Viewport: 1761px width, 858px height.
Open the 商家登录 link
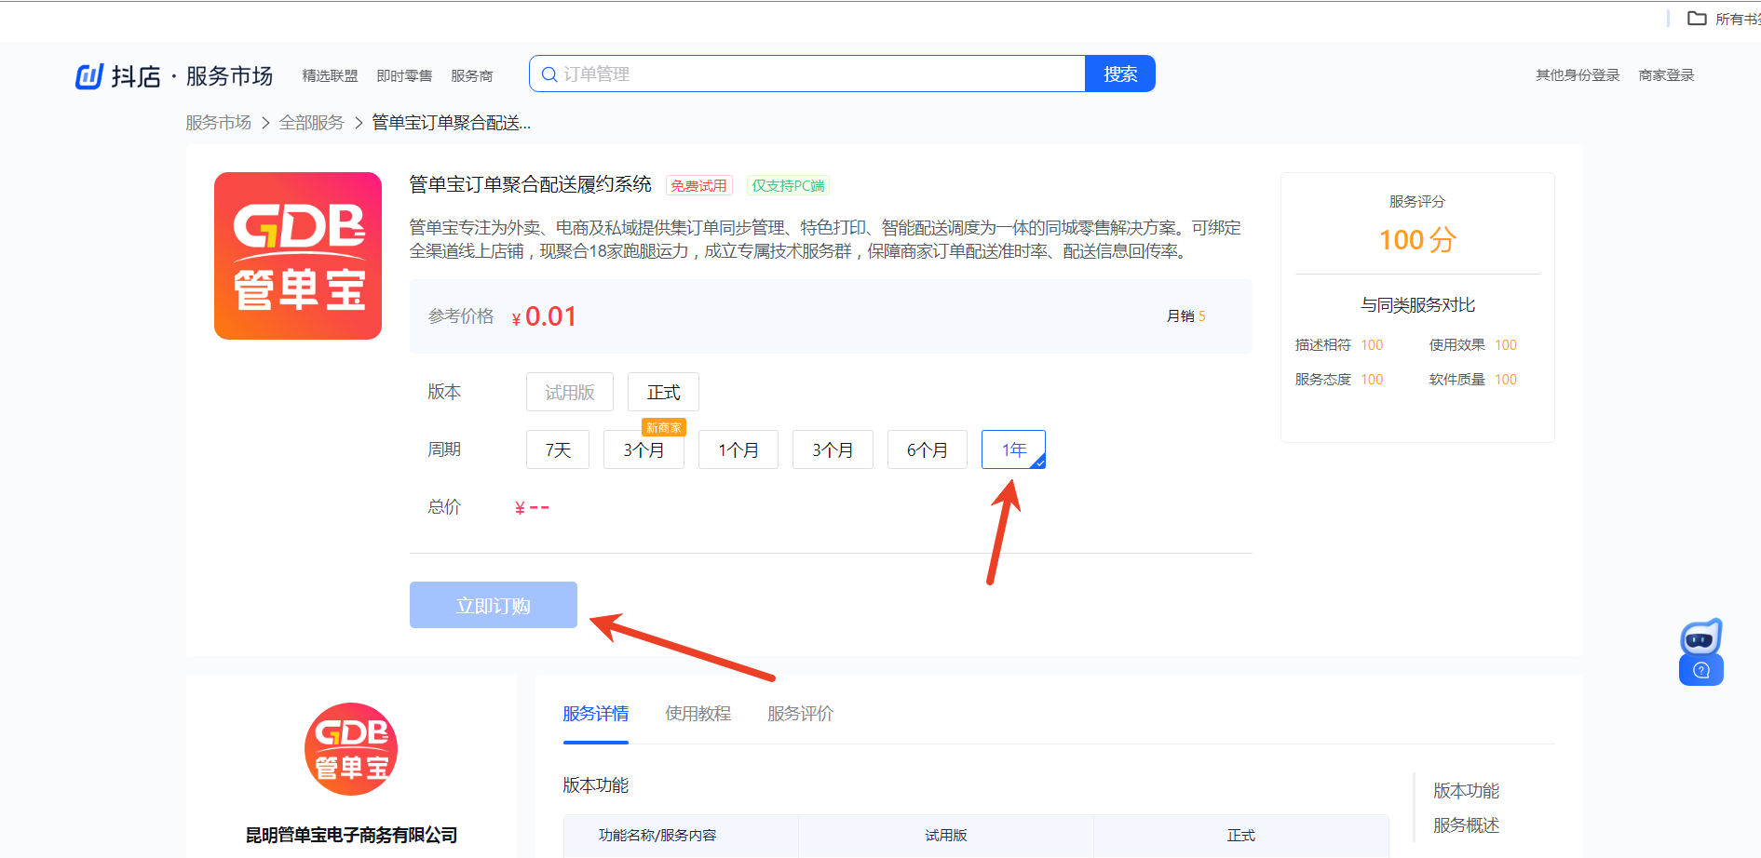point(1666,75)
